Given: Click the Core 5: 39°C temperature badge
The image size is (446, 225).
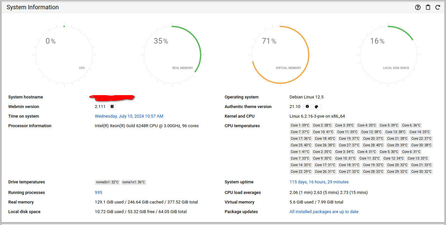Looking at the screenshot, I should tap(389, 126).
